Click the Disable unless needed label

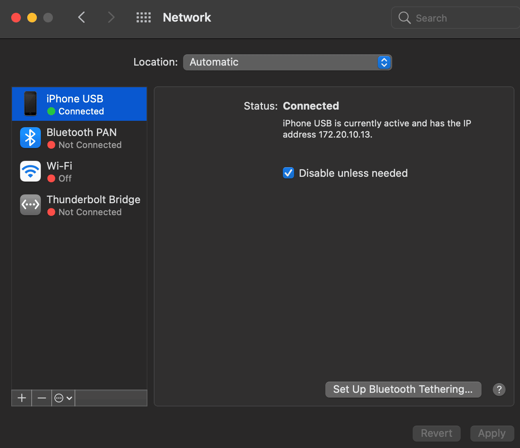pos(353,173)
